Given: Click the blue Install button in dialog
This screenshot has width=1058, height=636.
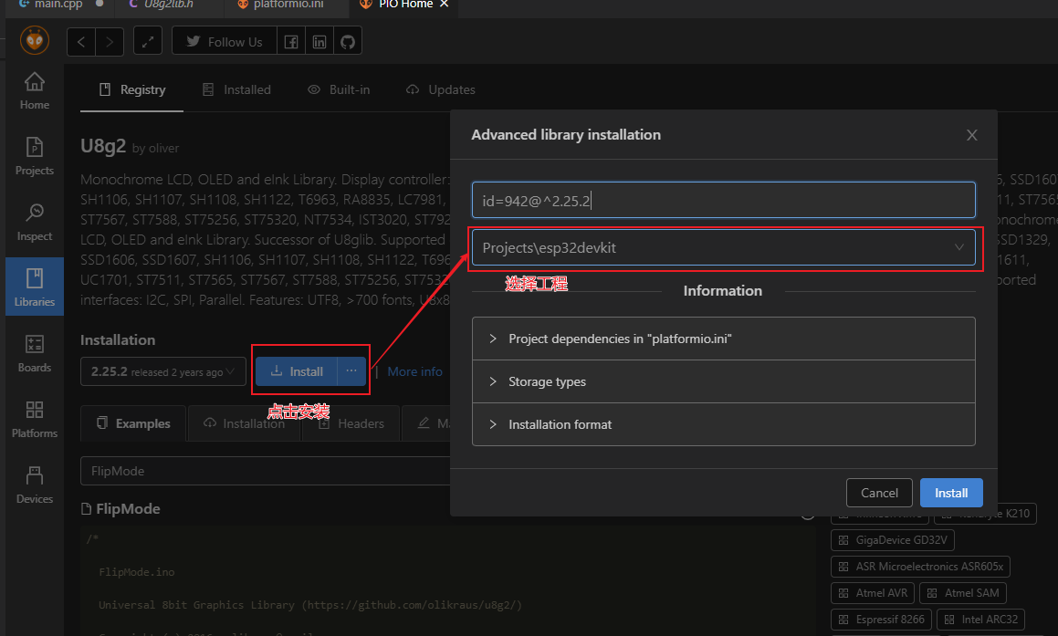Looking at the screenshot, I should 950,493.
